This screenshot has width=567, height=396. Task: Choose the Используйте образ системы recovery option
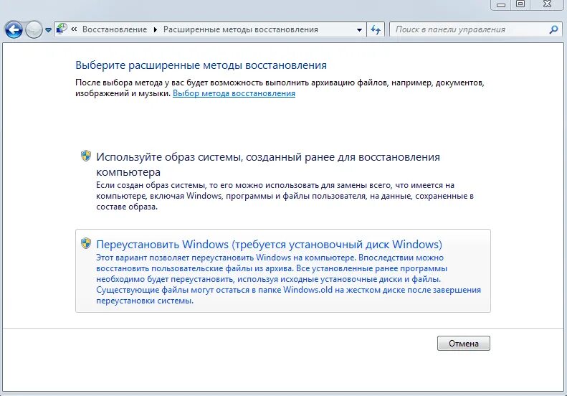click(x=282, y=181)
